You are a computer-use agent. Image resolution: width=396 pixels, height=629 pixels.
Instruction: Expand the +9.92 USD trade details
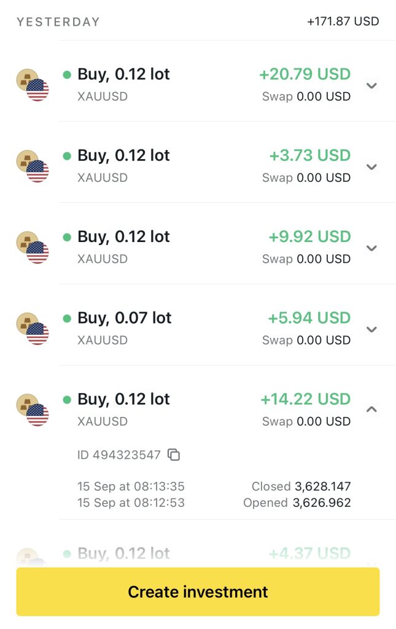coord(371,248)
